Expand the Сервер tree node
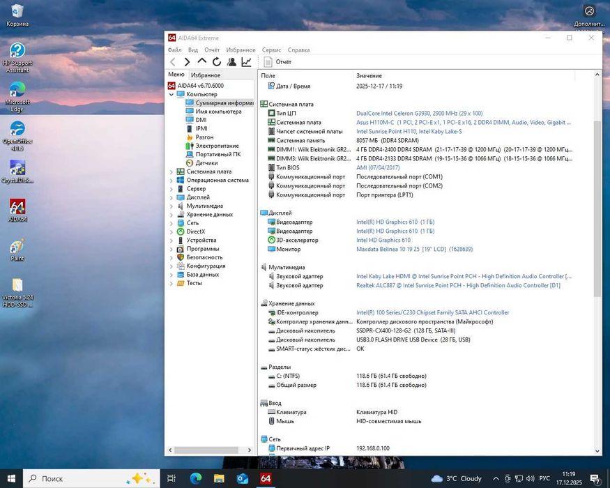This screenshot has width=610, height=488. click(171, 189)
